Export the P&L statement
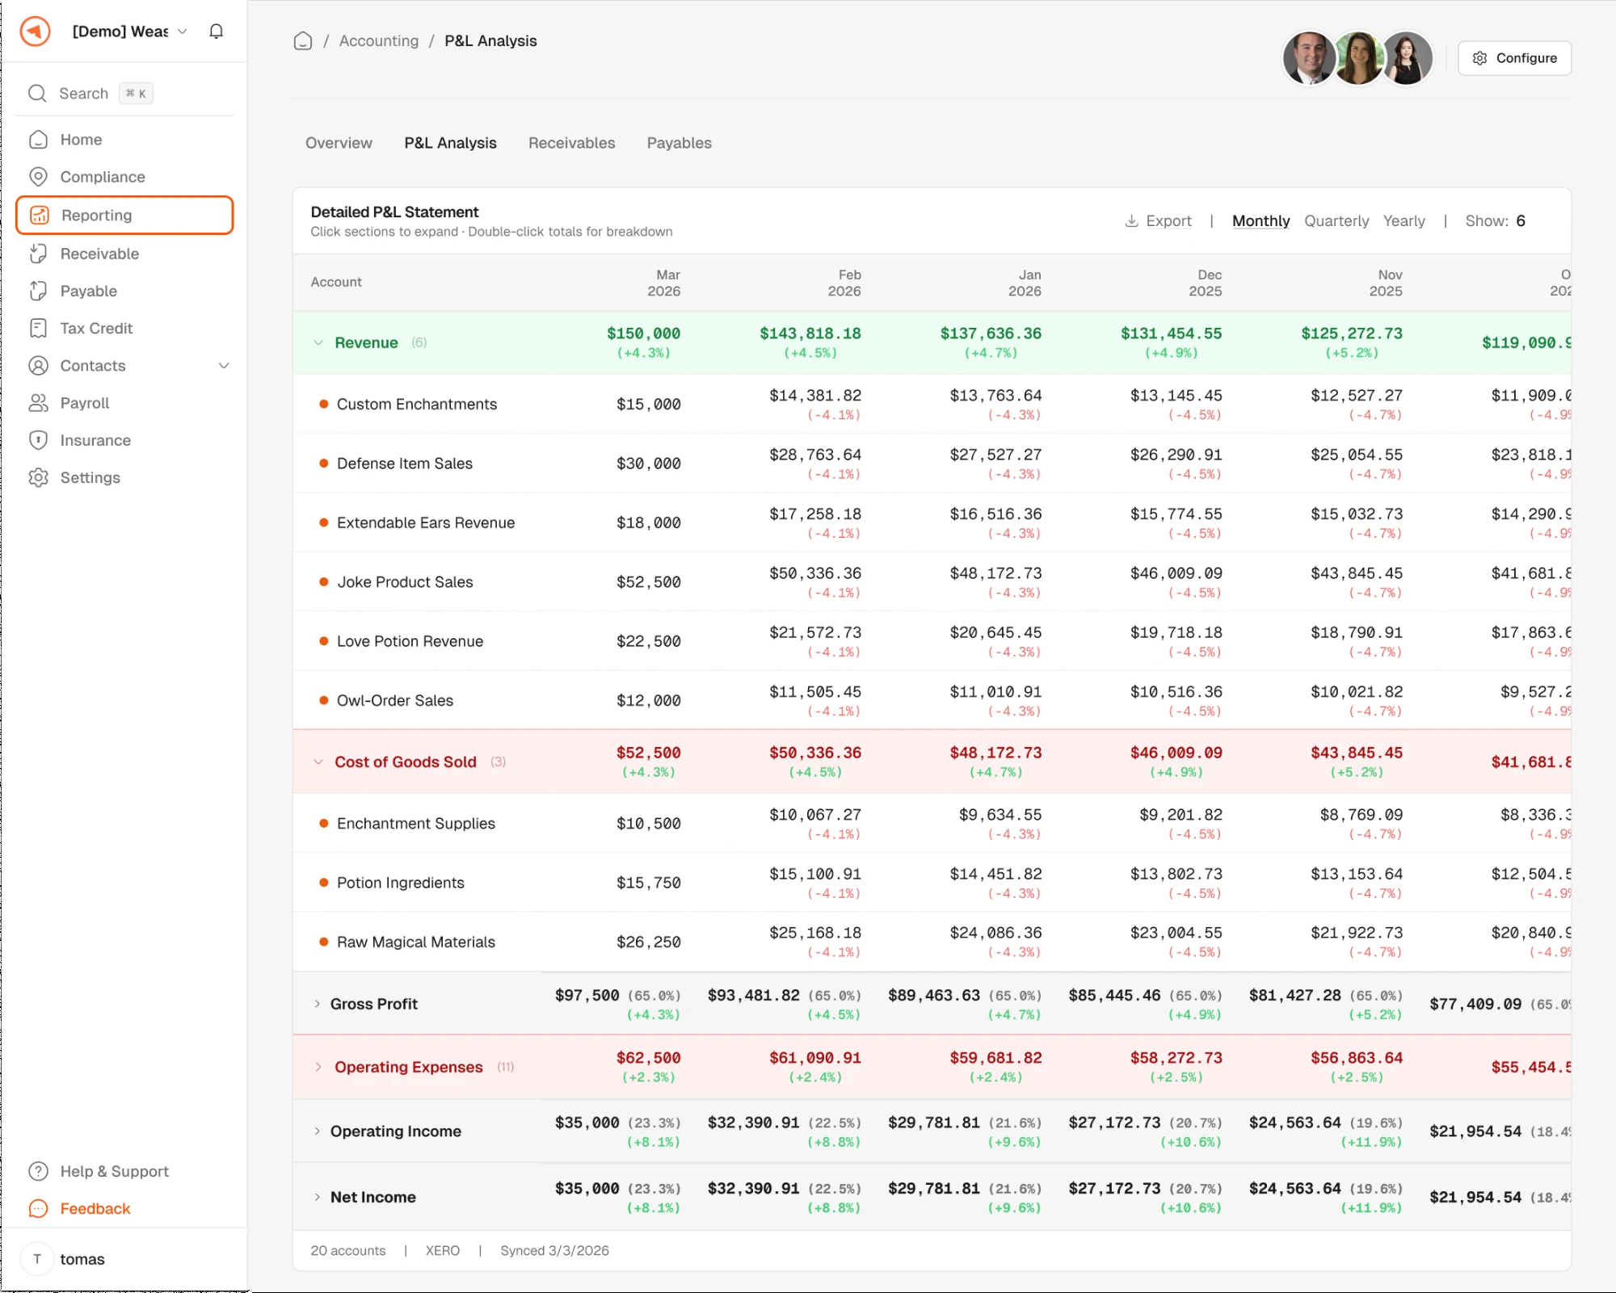This screenshot has height=1293, width=1616. coord(1158,221)
